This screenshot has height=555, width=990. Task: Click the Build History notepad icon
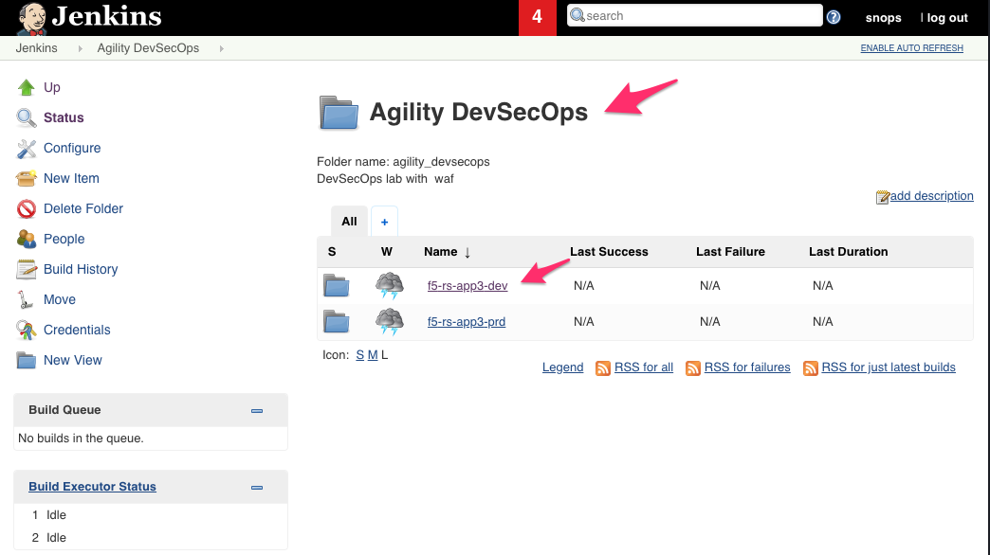[x=26, y=269]
